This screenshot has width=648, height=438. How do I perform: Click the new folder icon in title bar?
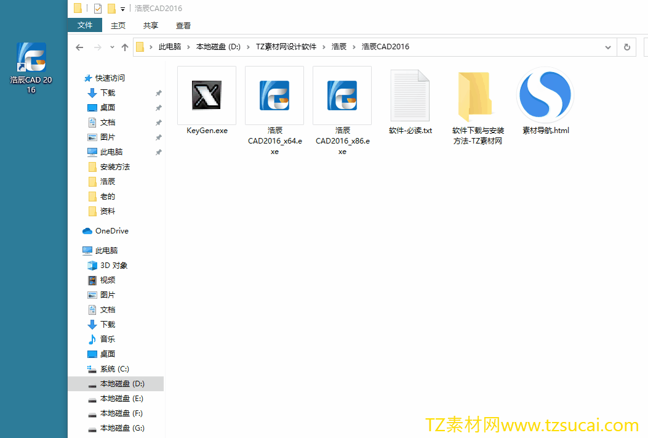click(x=111, y=8)
